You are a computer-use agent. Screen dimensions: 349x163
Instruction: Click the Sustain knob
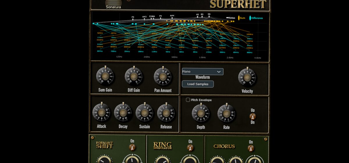[144, 113]
